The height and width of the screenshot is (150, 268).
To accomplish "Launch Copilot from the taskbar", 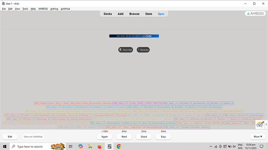I will [80, 147].
